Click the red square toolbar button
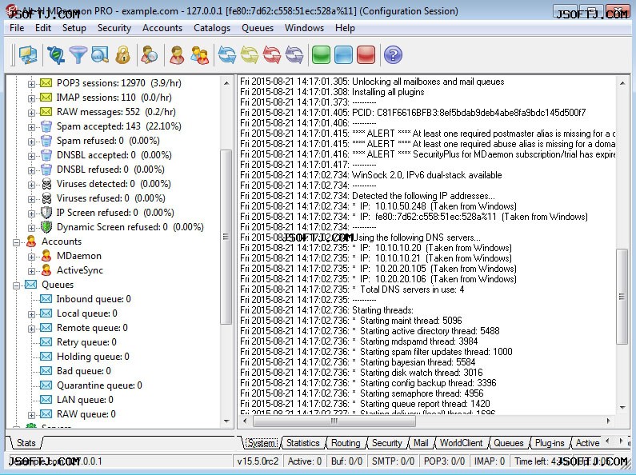The image size is (636, 475). pyautogui.click(x=366, y=55)
